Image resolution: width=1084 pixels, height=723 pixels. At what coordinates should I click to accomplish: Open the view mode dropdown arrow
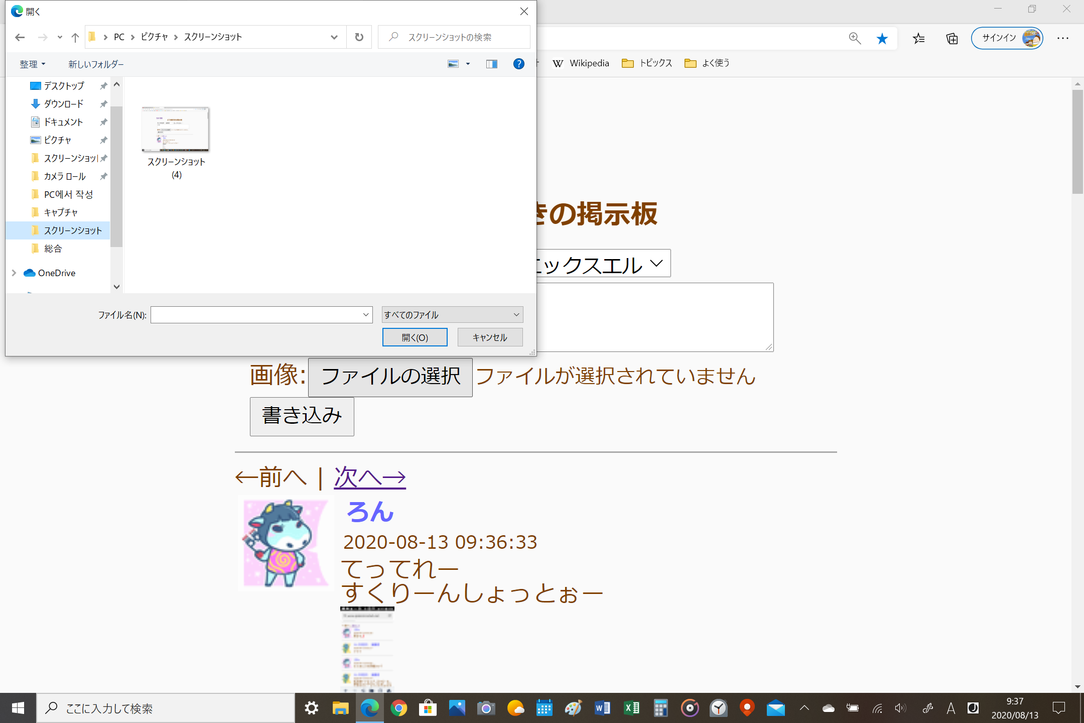[468, 64]
